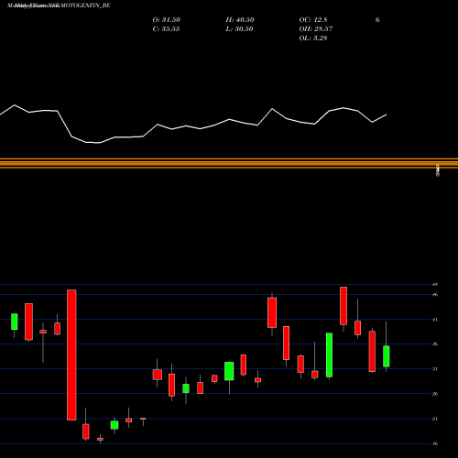Select the last green candlestick on the right
The width and height of the screenshot is (458, 458).
tap(387, 356)
